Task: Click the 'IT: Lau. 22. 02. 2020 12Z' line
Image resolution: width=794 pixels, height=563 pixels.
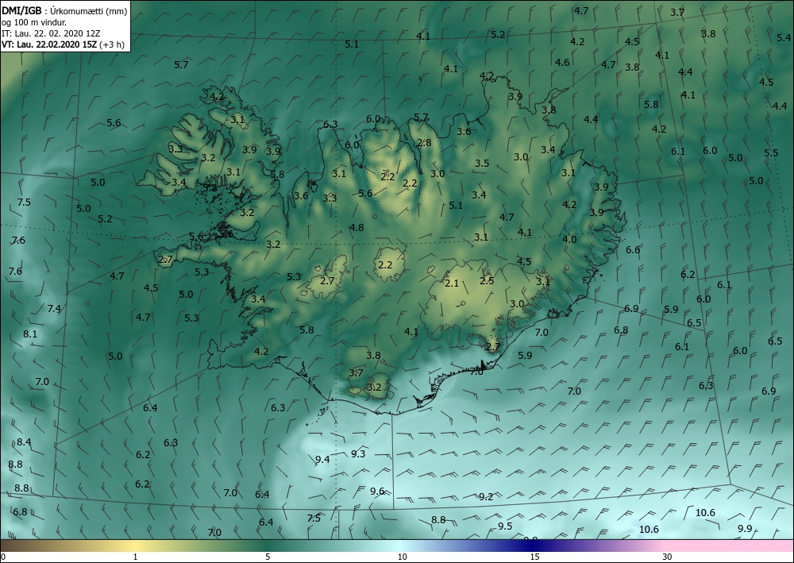Action: pyautogui.click(x=51, y=33)
